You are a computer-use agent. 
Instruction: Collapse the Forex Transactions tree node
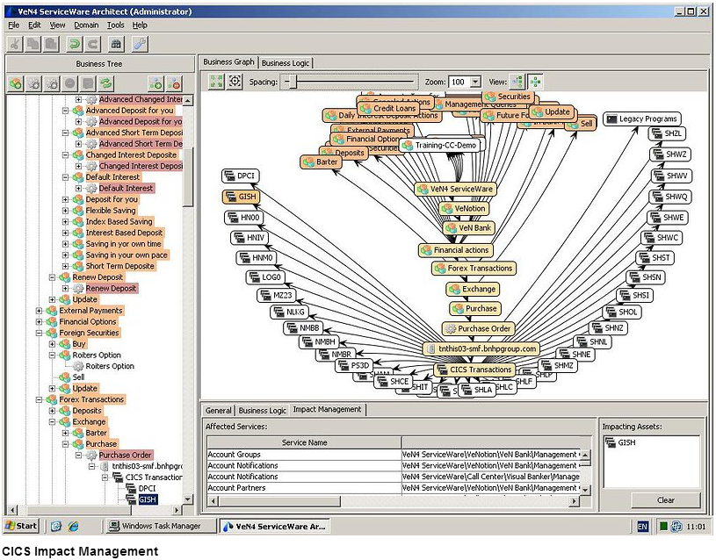tap(39, 399)
